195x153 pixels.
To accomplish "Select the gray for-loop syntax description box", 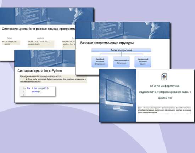I will [53, 79].
